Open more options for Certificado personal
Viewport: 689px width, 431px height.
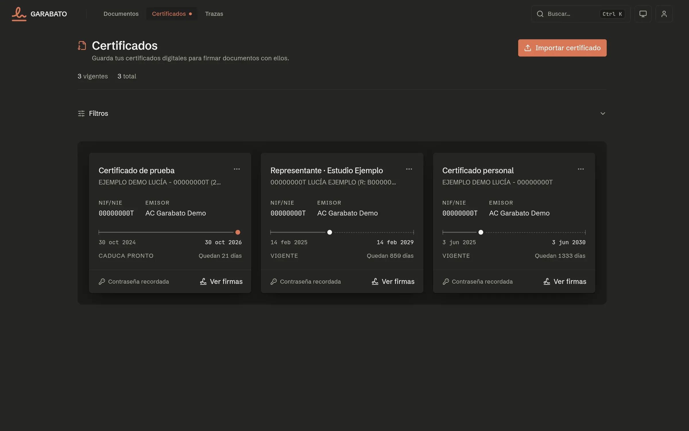pos(581,169)
